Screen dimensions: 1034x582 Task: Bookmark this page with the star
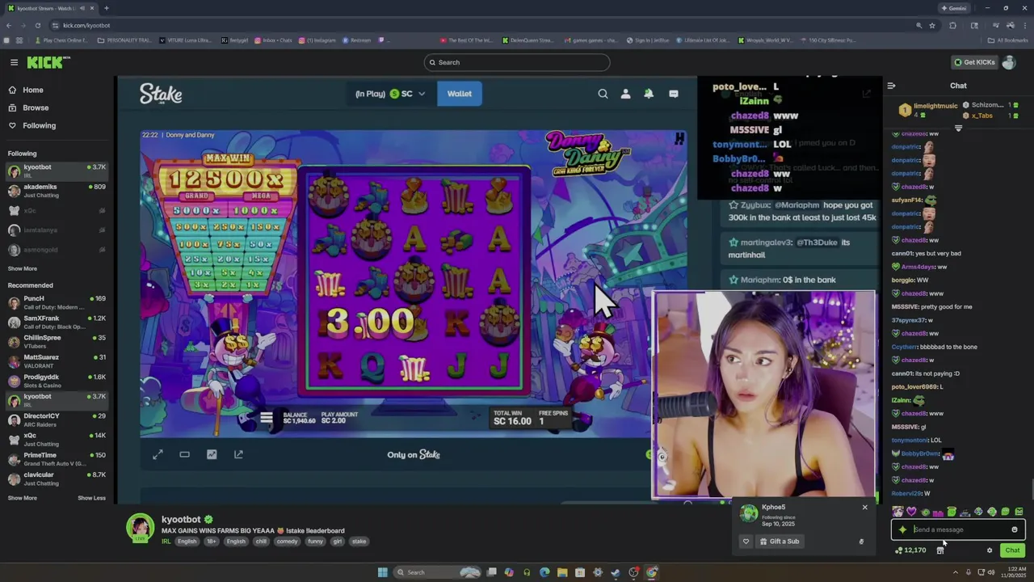click(932, 25)
